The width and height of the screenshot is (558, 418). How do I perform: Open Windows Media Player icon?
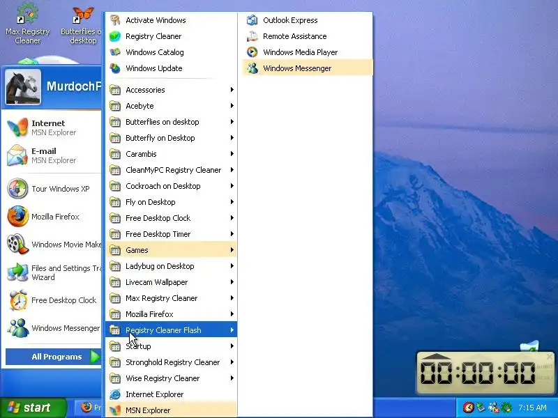pos(252,52)
